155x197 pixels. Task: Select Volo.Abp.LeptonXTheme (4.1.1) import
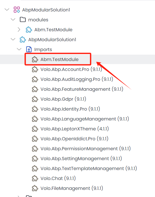(75, 129)
